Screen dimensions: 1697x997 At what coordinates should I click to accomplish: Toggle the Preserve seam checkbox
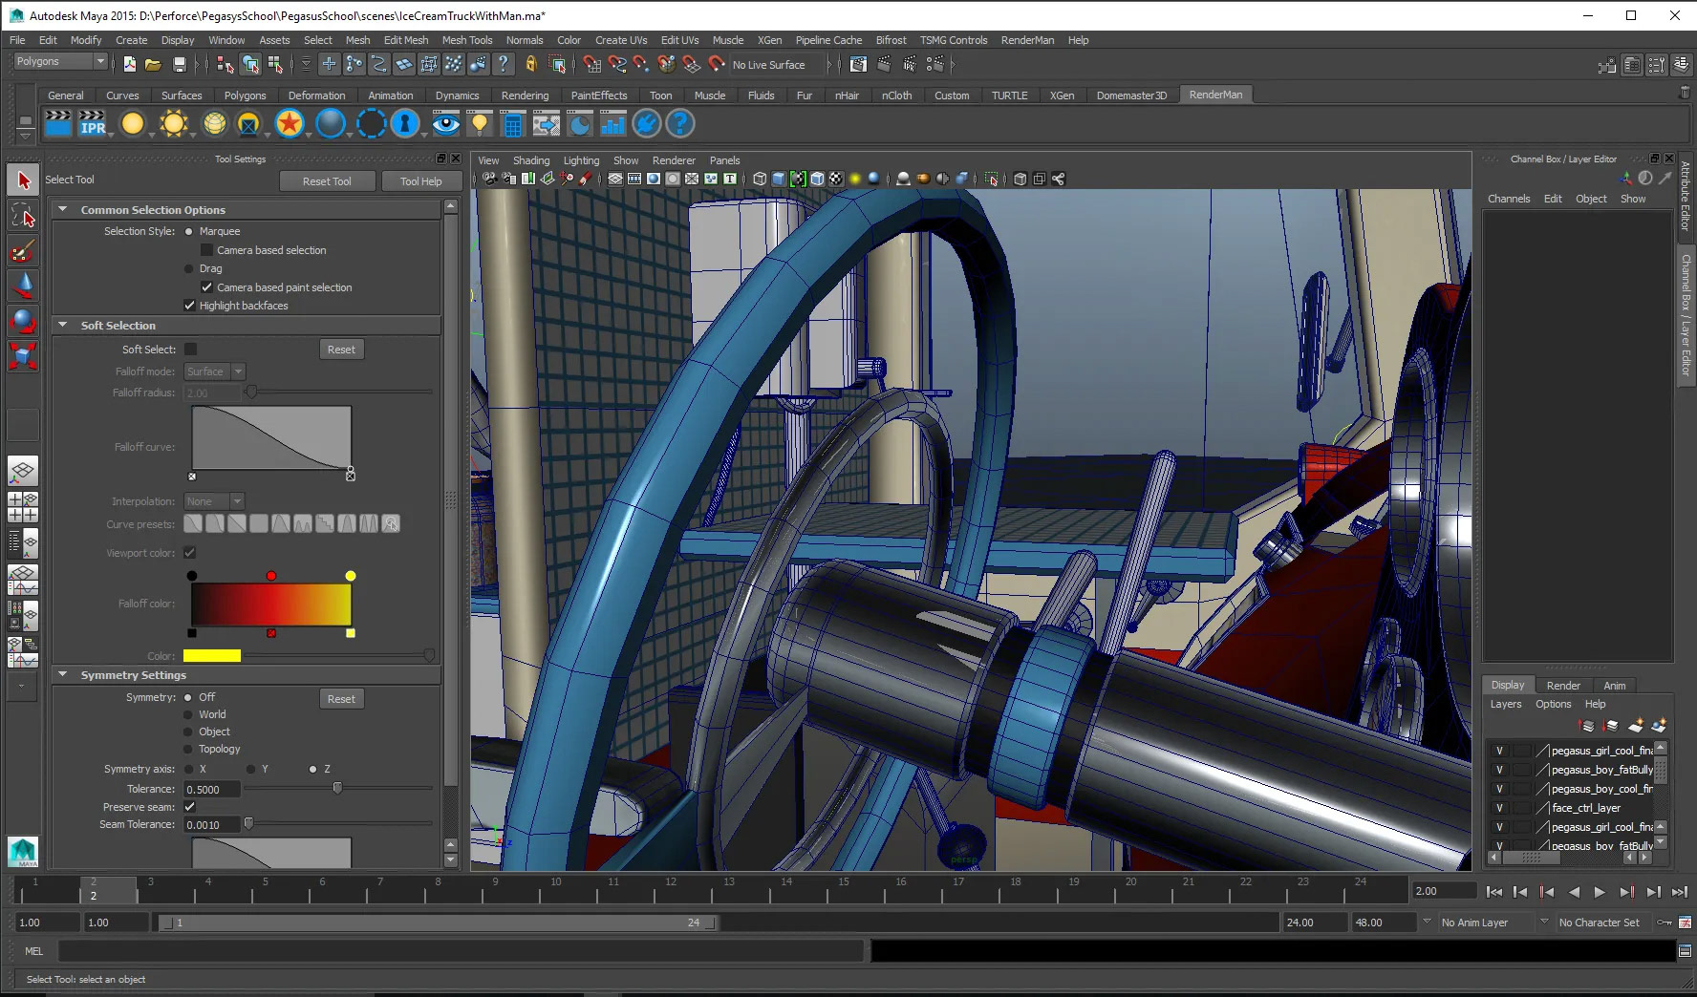click(189, 807)
